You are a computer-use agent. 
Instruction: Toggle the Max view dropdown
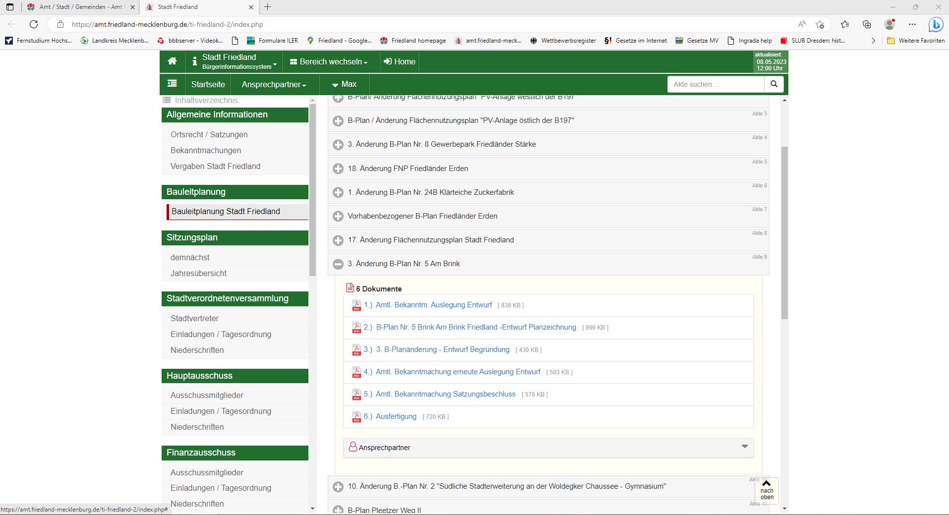344,84
